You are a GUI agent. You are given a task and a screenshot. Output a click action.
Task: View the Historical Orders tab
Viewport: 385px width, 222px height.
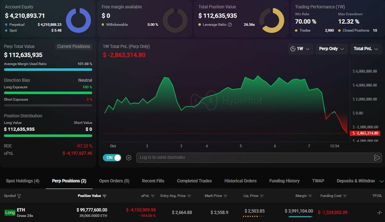(x=241, y=181)
